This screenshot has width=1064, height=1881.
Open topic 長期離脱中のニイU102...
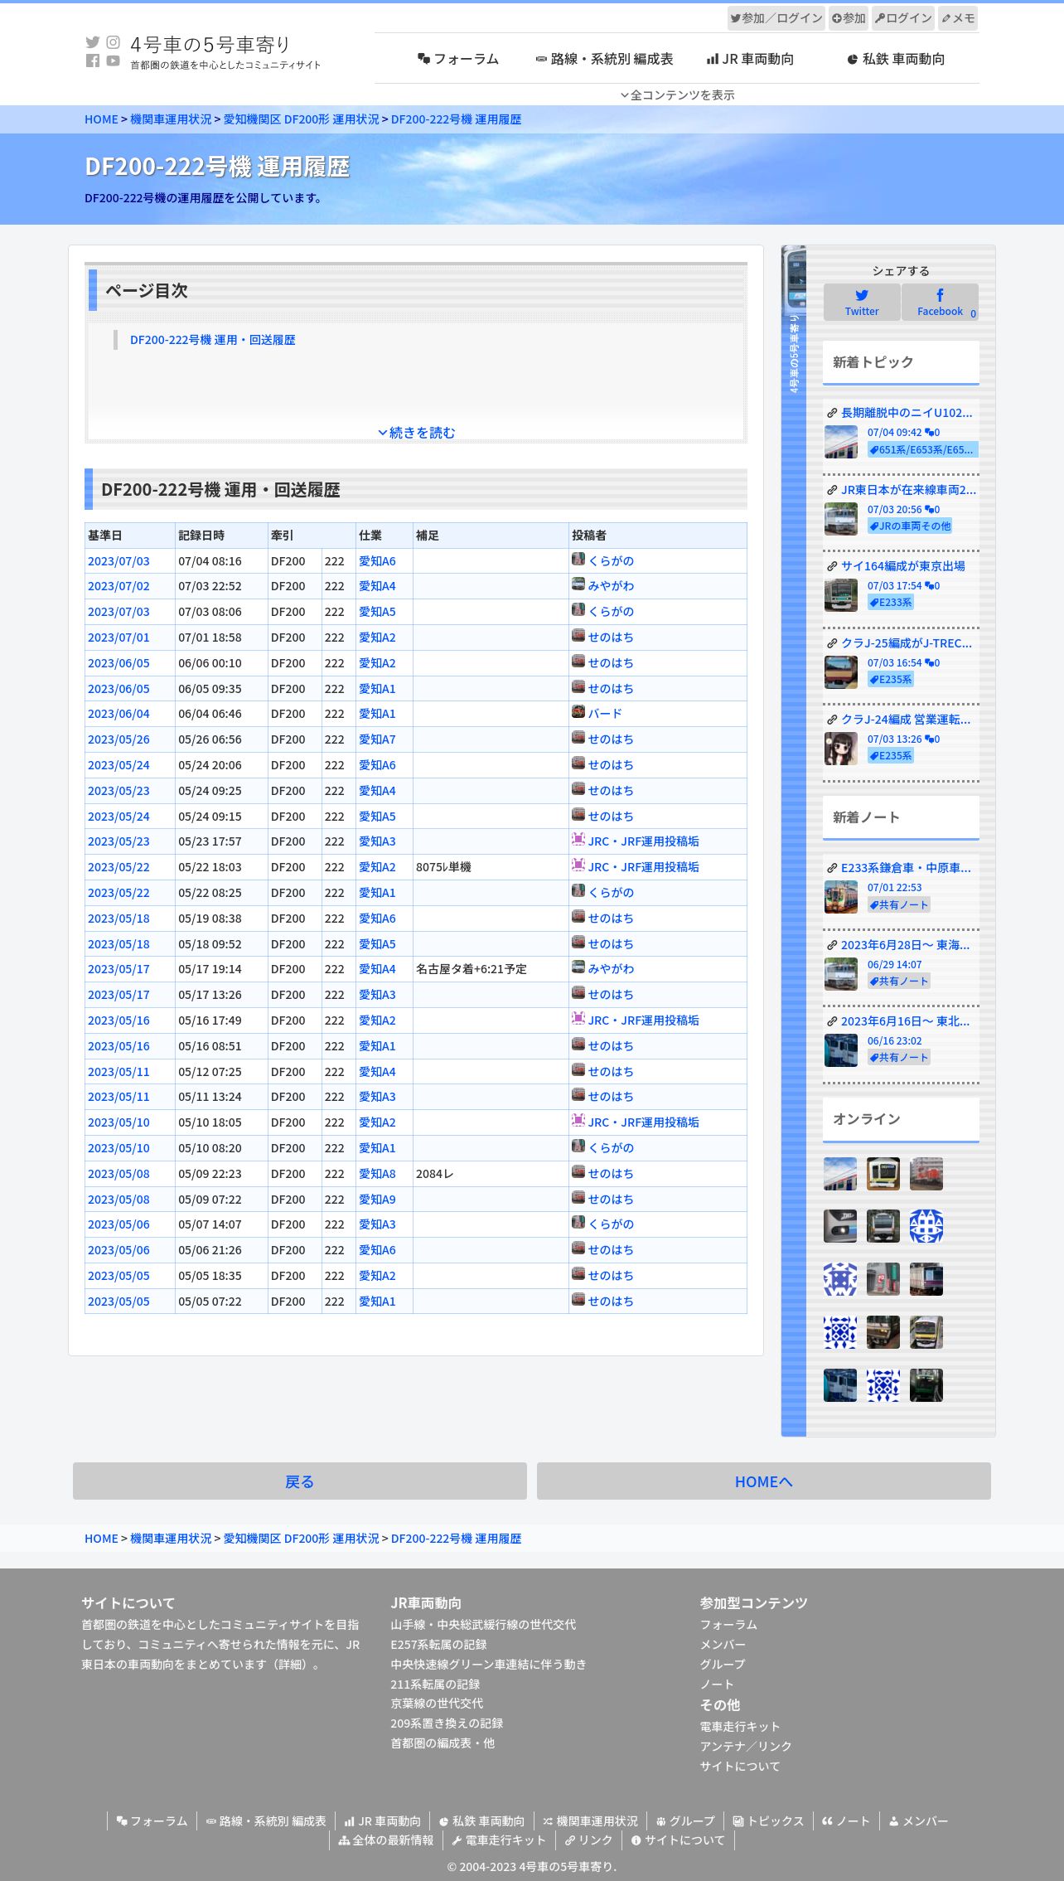907,413
